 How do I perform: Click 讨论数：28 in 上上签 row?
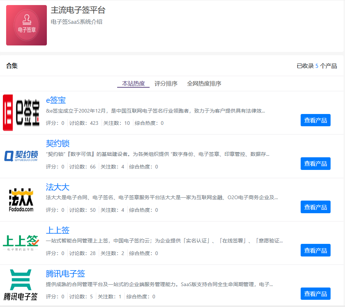pos(83,253)
